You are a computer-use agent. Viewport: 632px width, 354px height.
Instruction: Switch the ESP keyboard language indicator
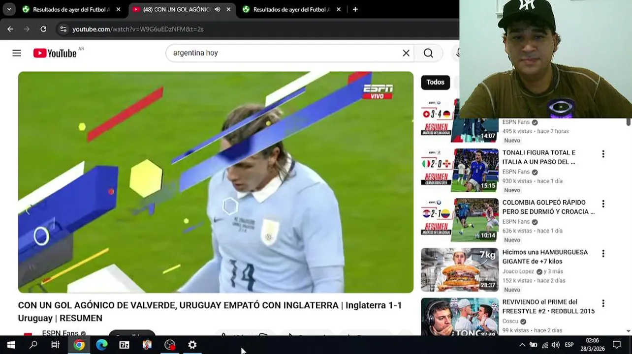tap(569, 345)
